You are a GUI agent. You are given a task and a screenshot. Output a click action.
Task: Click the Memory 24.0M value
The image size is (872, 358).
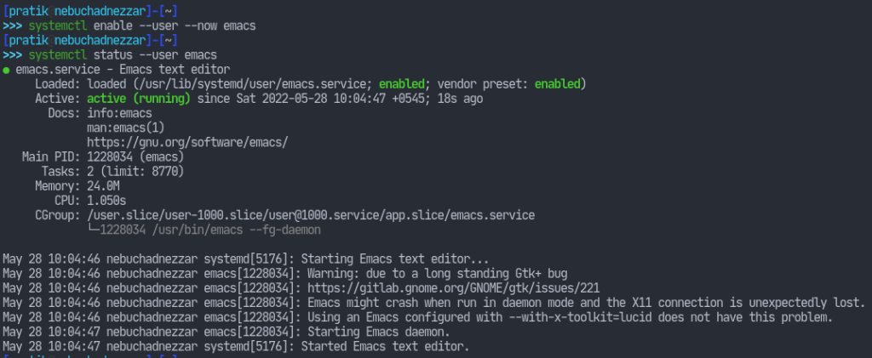coord(103,186)
